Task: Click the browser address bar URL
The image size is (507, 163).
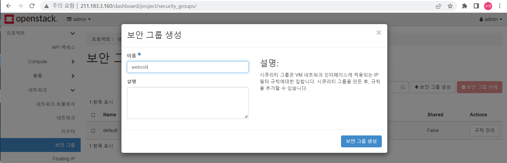Action: 138,6
